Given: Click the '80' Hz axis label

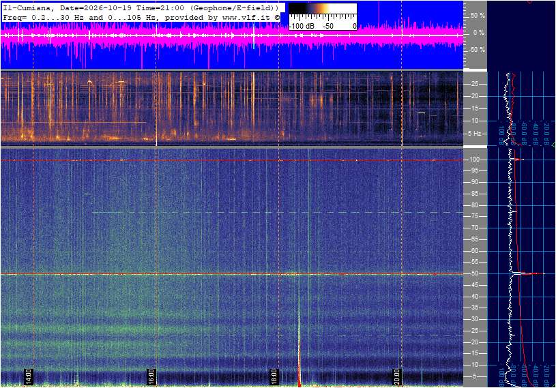Looking at the screenshot, I should (x=474, y=205).
